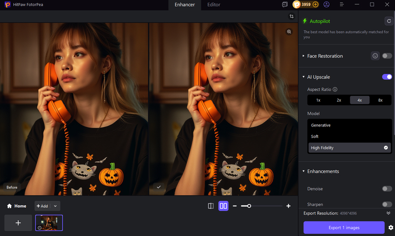Viewport: 395px width, 236px height.
Task: Open export settings gear icon
Action: click(x=390, y=228)
